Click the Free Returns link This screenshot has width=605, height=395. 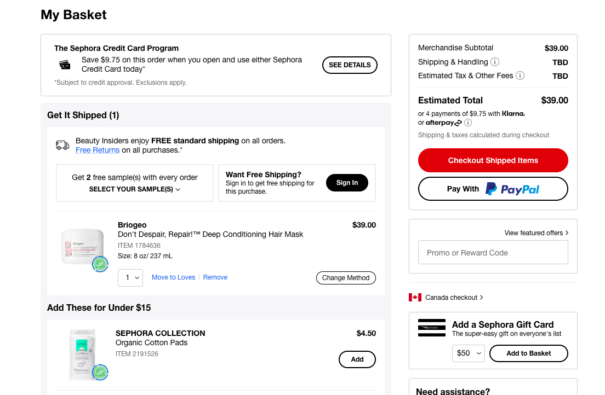(98, 150)
